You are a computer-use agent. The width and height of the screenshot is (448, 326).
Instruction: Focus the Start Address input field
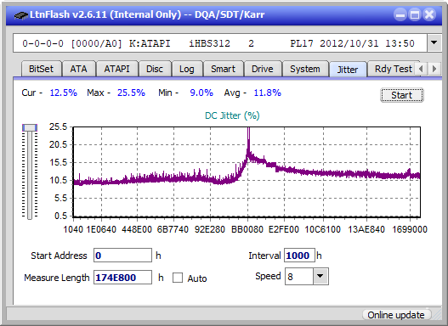(122, 256)
